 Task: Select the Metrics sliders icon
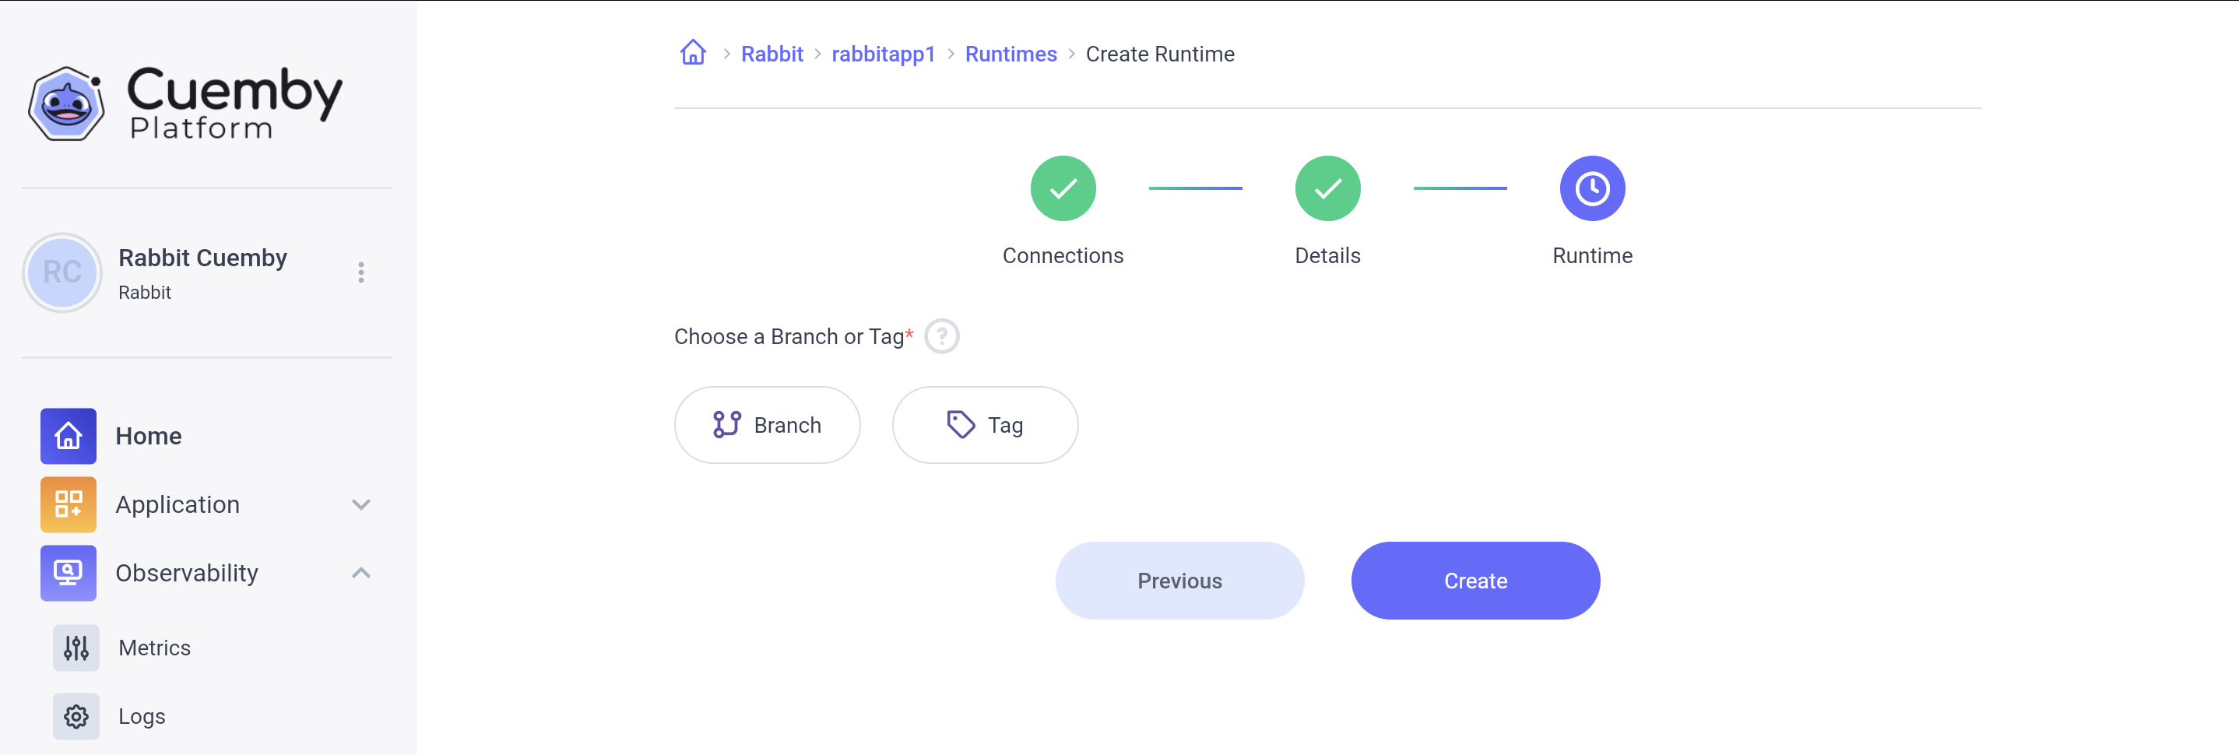76,648
